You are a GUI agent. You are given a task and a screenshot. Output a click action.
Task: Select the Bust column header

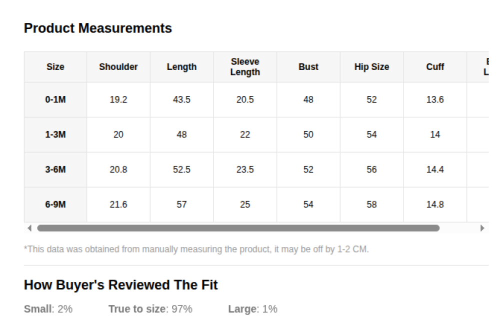pos(308,67)
